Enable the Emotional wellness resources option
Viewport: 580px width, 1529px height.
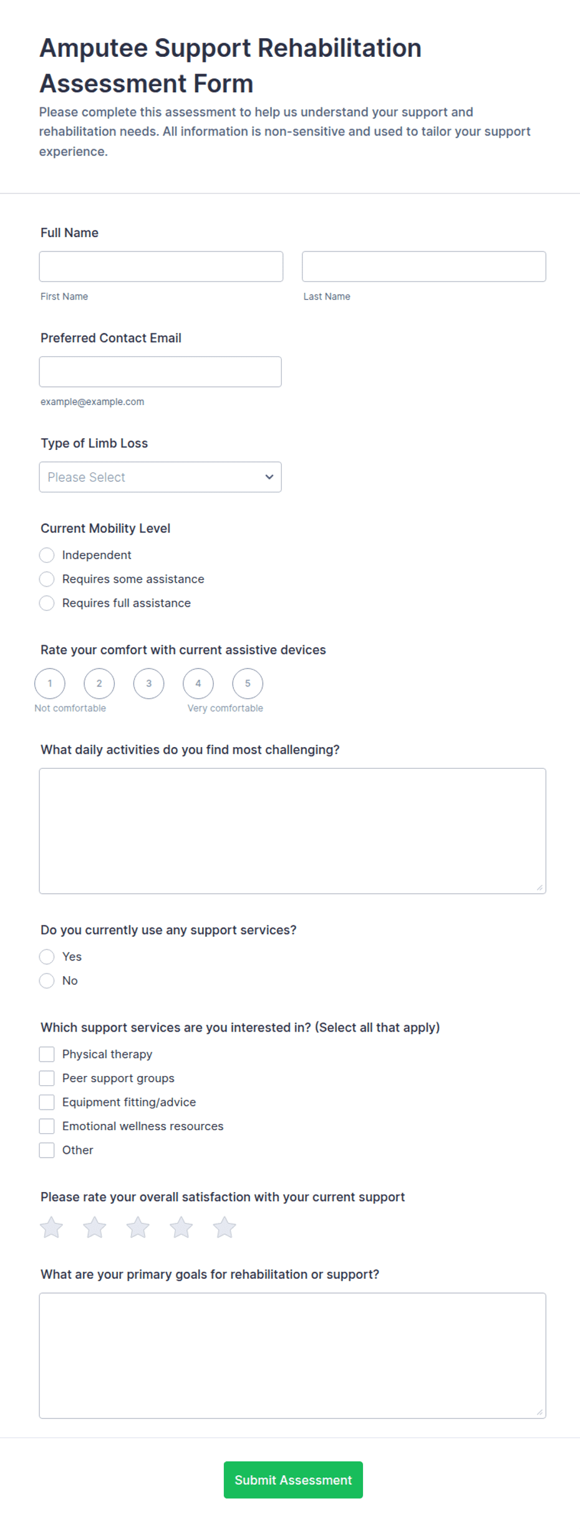tap(47, 1126)
